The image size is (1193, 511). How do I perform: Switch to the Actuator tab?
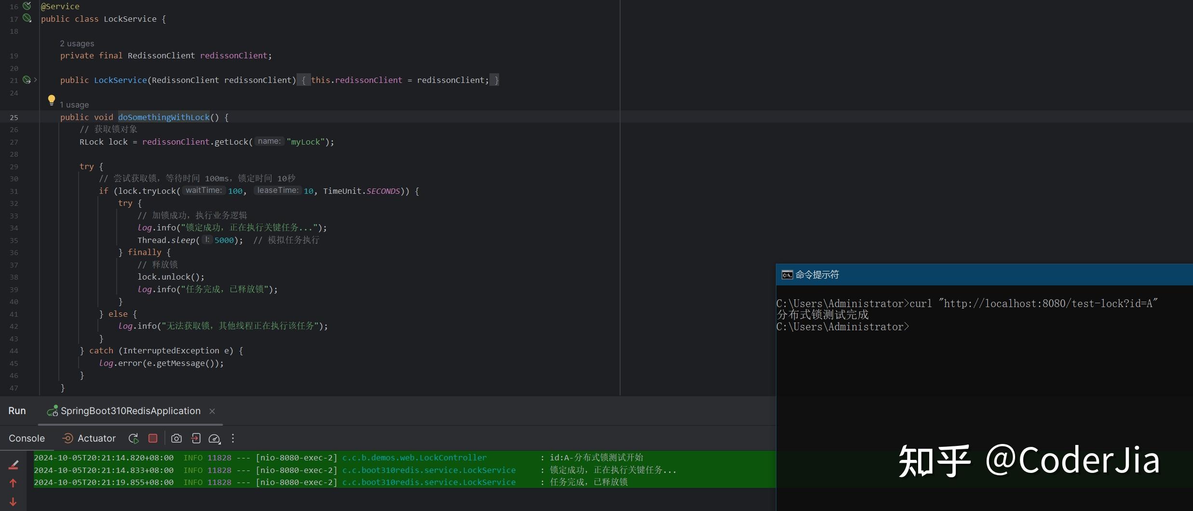89,438
